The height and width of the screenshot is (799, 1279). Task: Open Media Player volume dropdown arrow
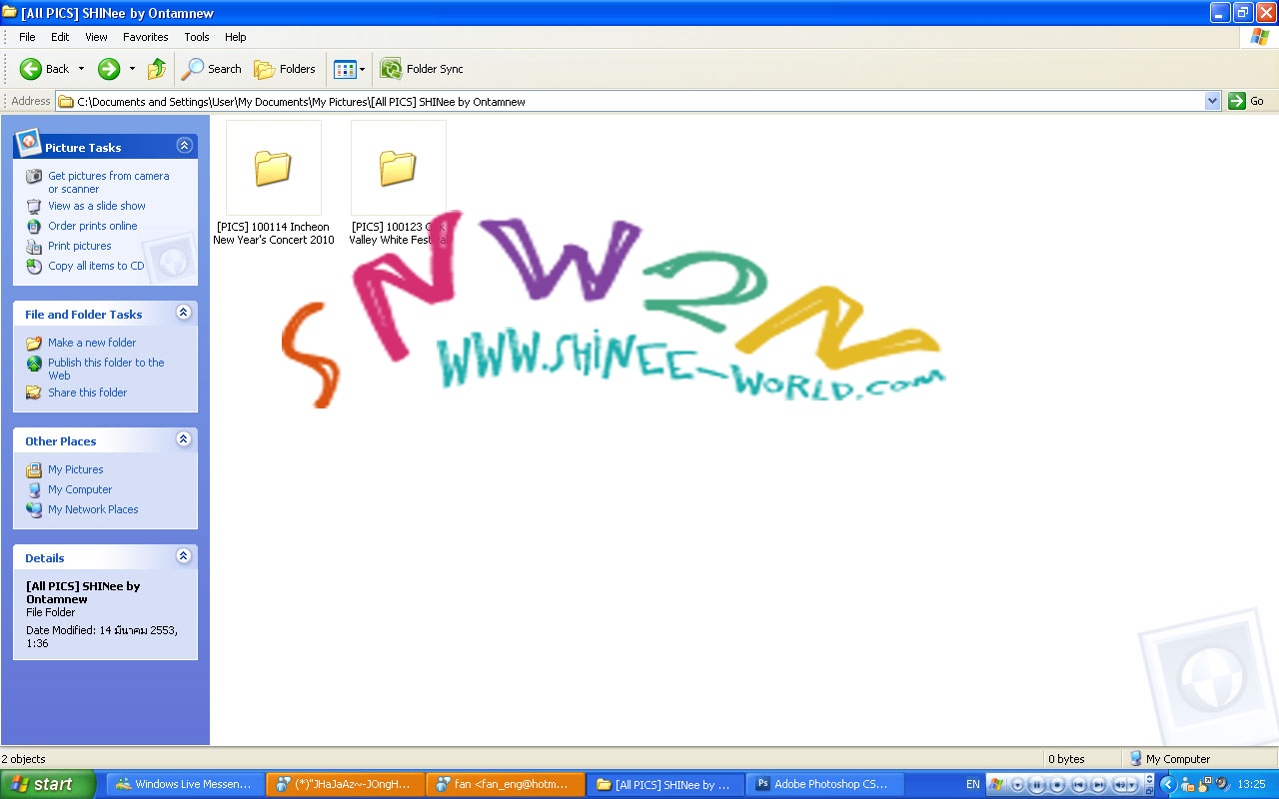coord(1132,785)
